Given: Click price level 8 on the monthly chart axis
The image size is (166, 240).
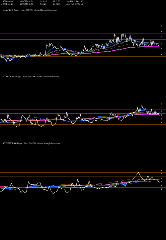Looking at the screenshot, I should click(161, 171).
